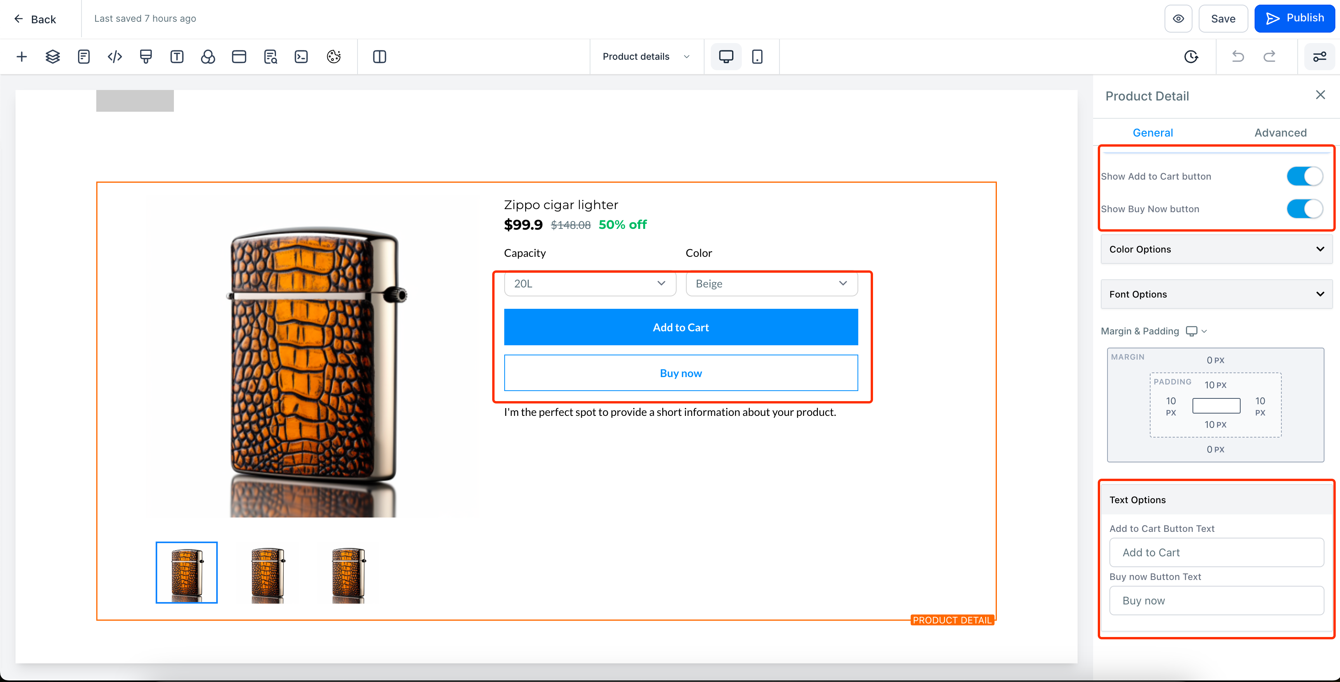The image size is (1340, 682).
Task: Click the Add to Cart Button Text field
Action: click(x=1216, y=552)
